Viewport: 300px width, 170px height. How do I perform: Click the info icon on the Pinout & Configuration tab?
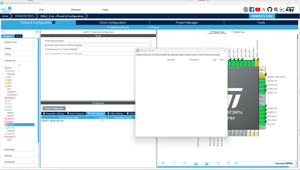click(x=54, y=22)
